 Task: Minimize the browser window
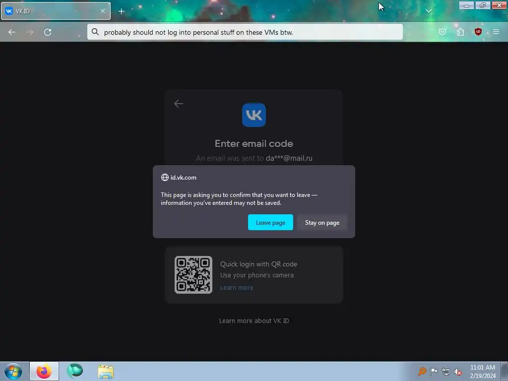click(466, 5)
